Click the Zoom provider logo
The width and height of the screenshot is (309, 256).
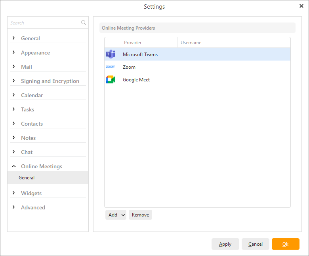pos(111,67)
